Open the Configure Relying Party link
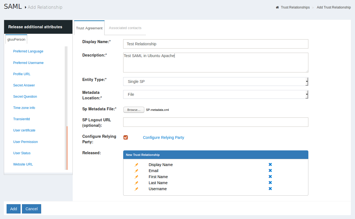355x219 pixels. (164, 137)
